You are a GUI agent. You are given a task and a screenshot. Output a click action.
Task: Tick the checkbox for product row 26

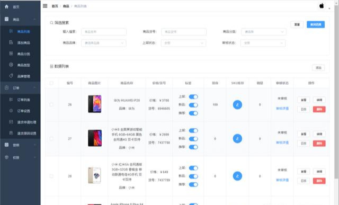click(x=51, y=105)
